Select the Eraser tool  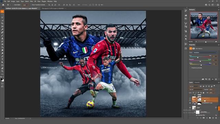[x=2, y=44]
